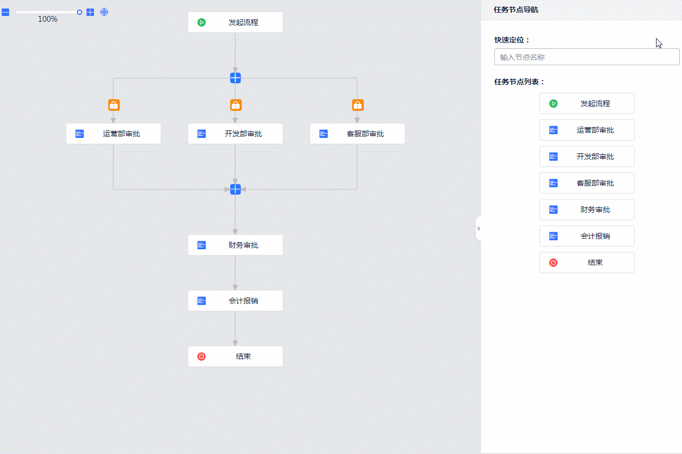Click the orange lock icon above 客服部审批
The height and width of the screenshot is (454, 682).
[357, 105]
